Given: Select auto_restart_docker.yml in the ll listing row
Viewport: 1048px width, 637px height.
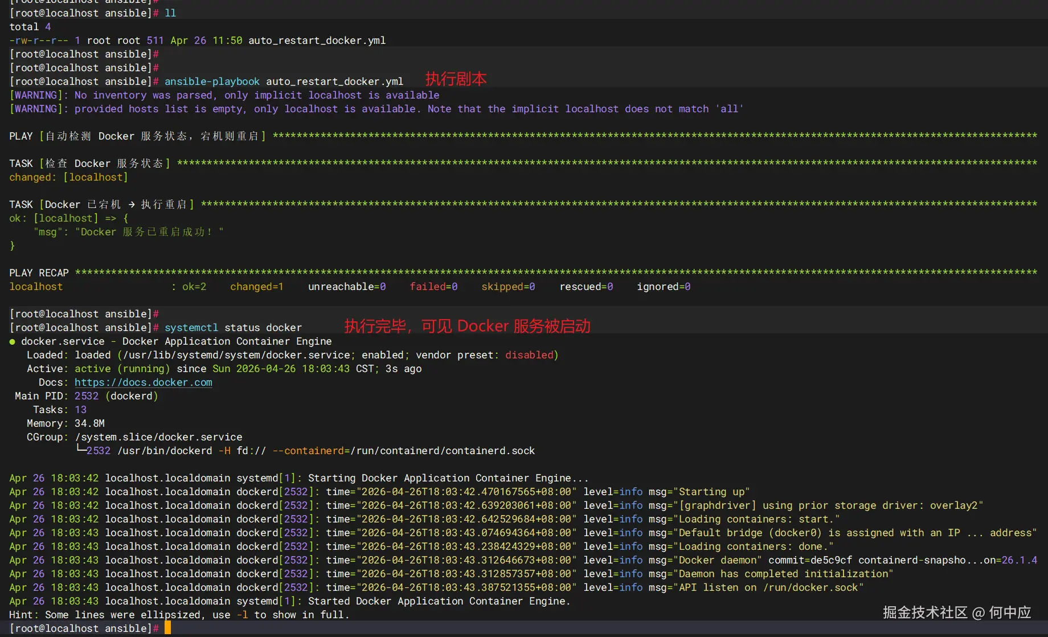Looking at the screenshot, I should (x=317, y=40).
